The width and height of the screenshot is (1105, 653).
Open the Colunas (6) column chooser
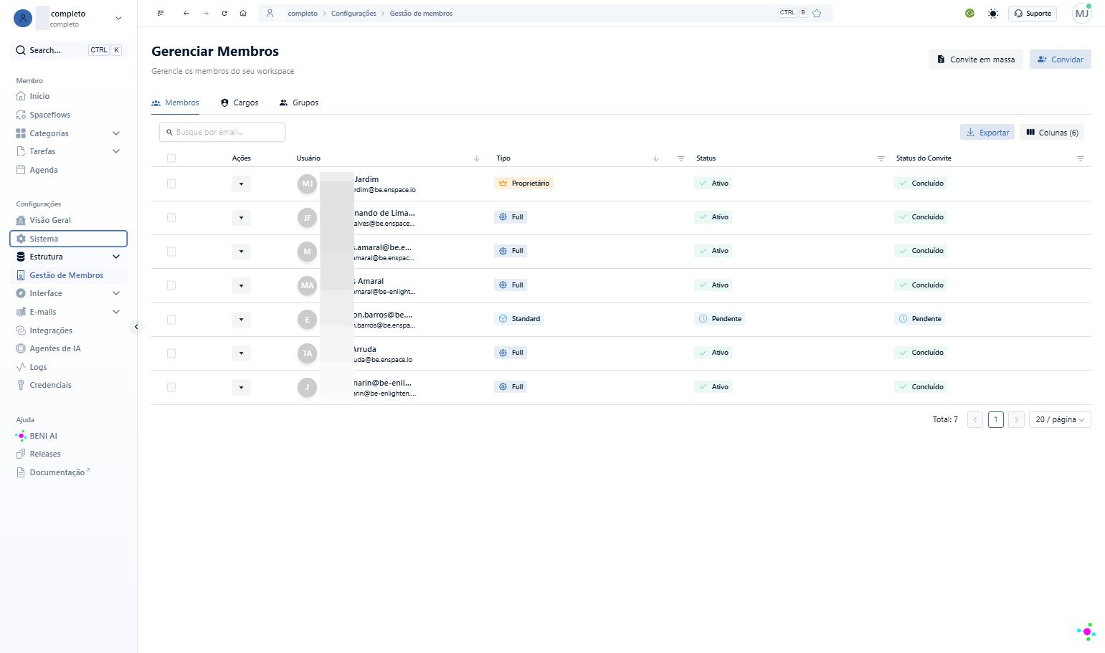point(1052,133)
